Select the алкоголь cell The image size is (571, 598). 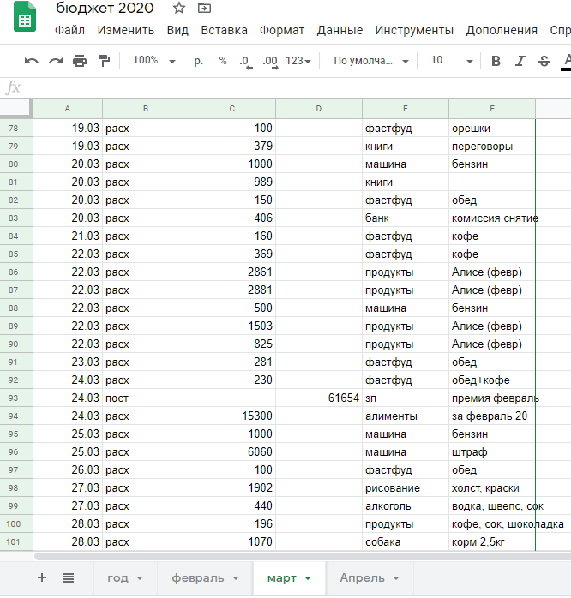tap(406, 505)
